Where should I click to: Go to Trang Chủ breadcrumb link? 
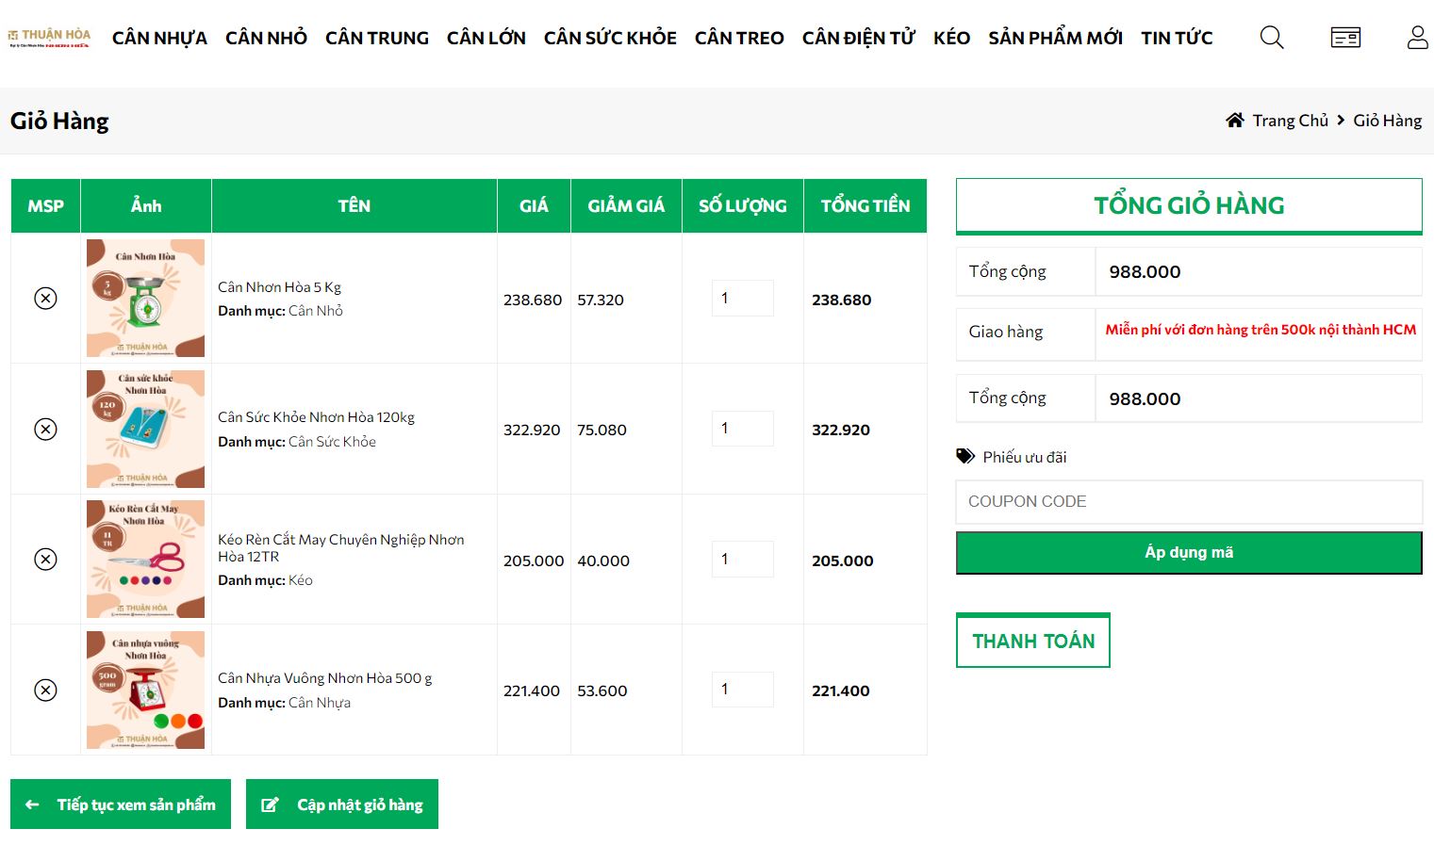pos(1290,121)
